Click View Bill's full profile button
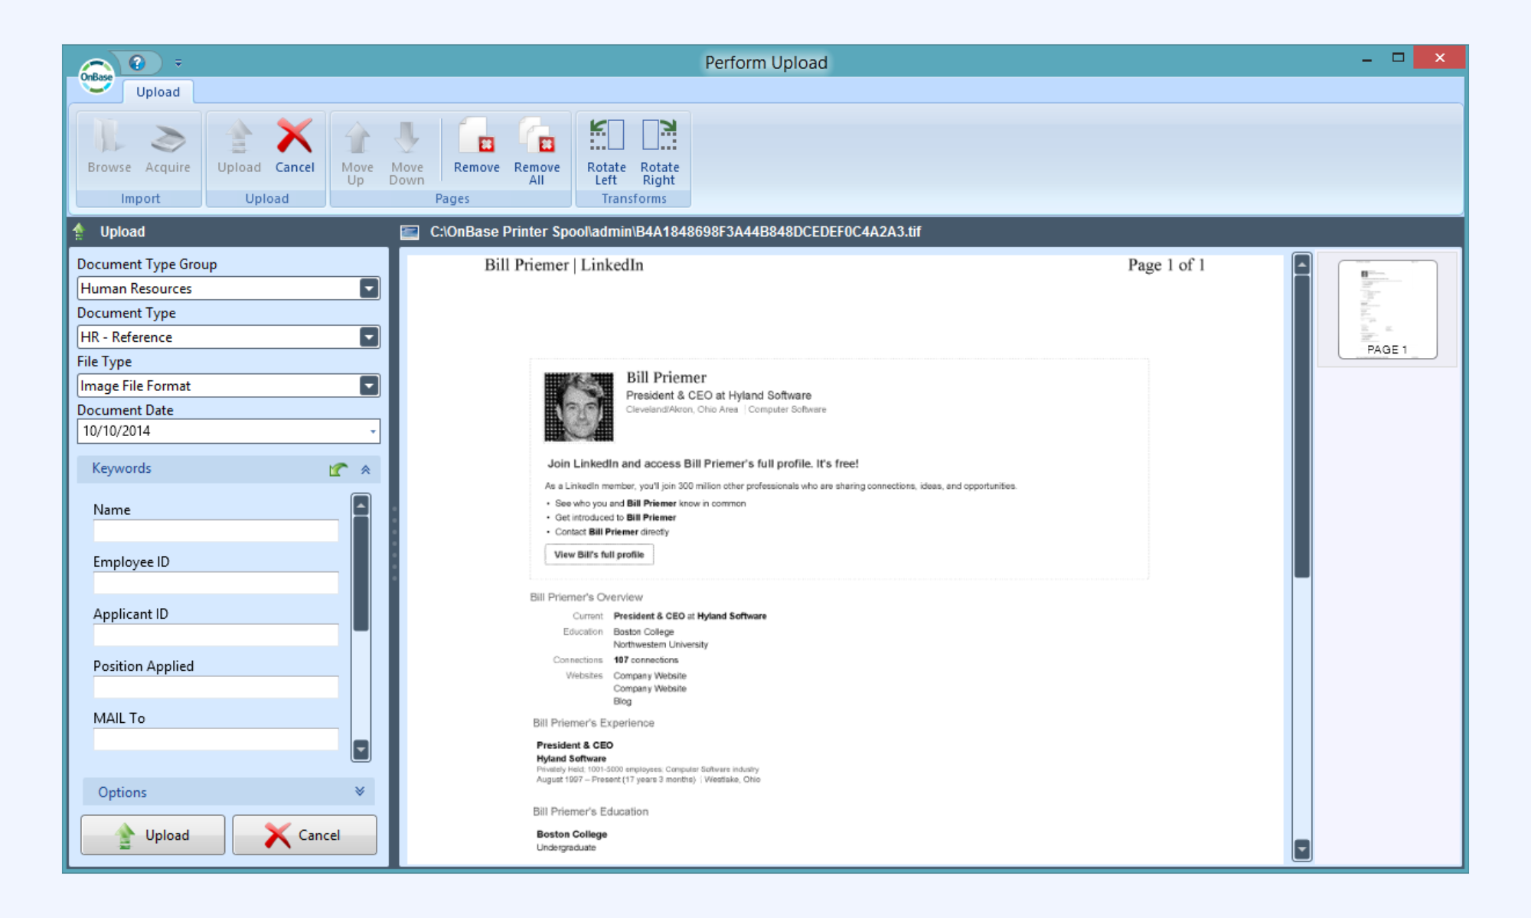1531x918 pixels. point(599,555)
